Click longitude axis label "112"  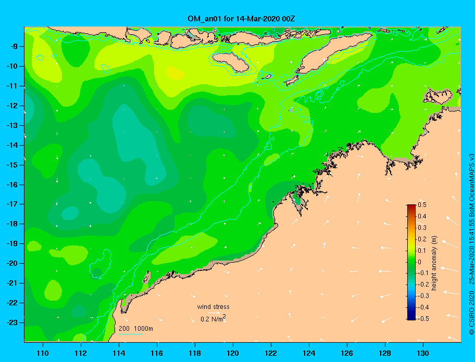click(x=81, y=353)
